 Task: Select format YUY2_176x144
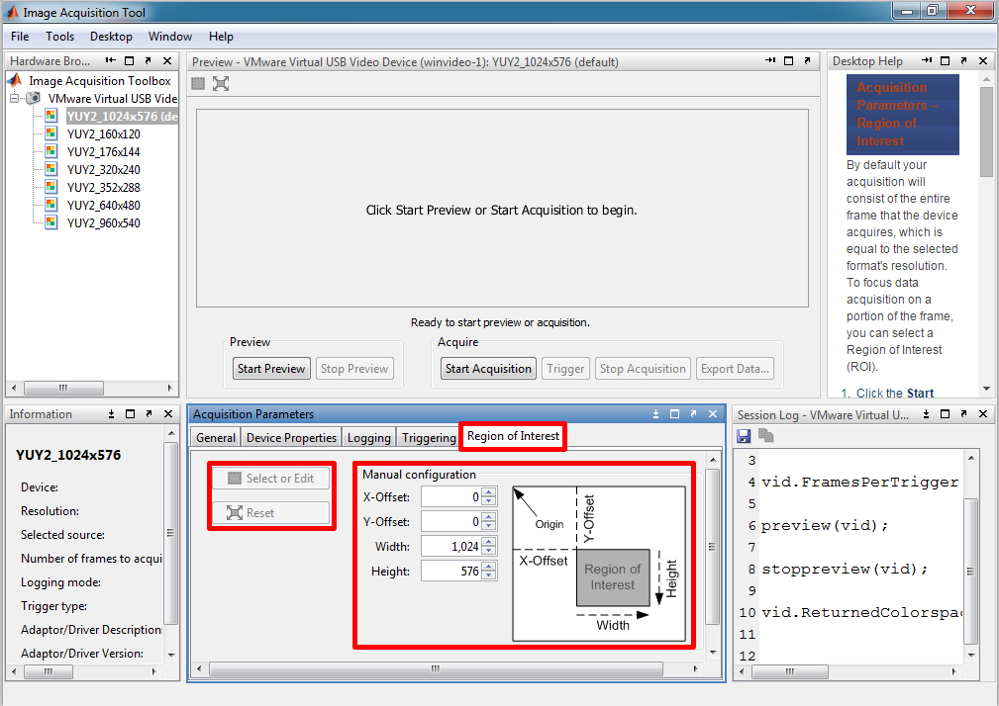[x=103, y=152]
